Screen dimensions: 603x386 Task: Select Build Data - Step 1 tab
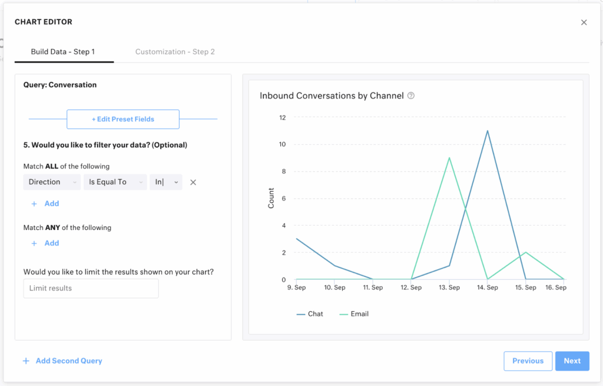(x=63, y=52)
